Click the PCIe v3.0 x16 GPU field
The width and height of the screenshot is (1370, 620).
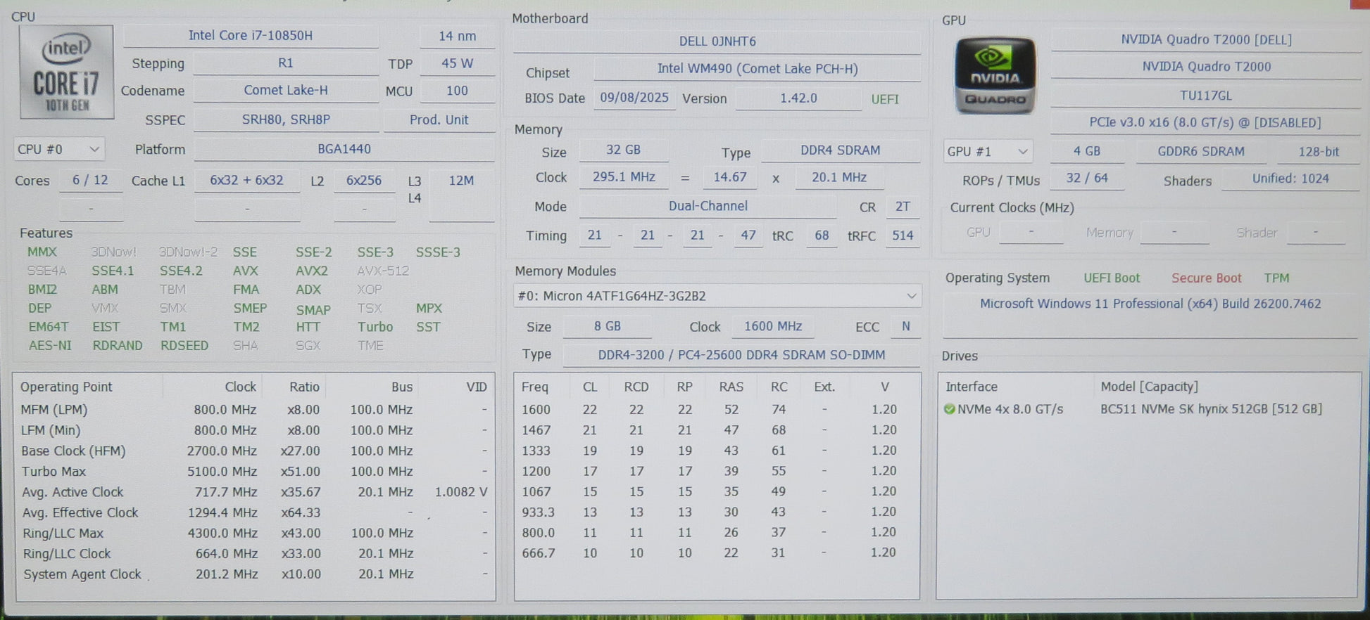(x=1205, y=123)
